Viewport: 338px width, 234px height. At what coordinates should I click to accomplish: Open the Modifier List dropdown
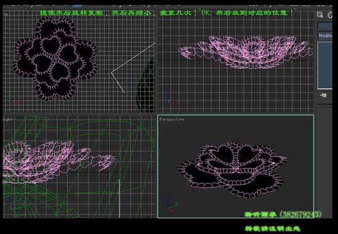(325, 36)
